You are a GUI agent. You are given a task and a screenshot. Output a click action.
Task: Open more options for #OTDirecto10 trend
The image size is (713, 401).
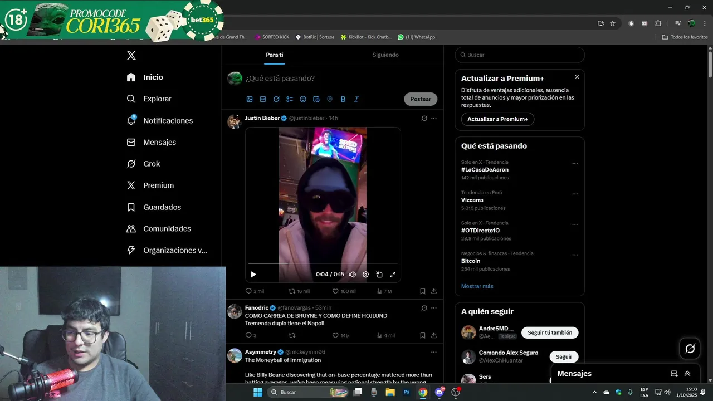(x=575, y=225)
